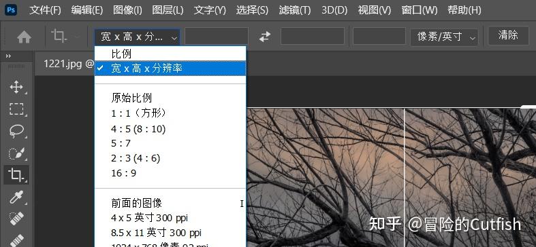This screenshot has height=247, width=536.
Task: Switch to the 1221.jpg document tab
Action: tap(68, 64)
